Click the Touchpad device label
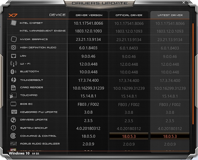This screenshot has height=160, width=198. click(29, 95)
